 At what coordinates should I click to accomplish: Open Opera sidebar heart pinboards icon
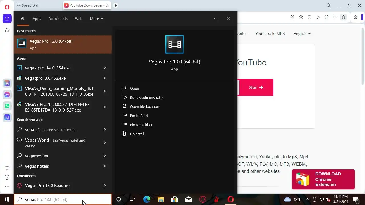click(x=7, y=168)
